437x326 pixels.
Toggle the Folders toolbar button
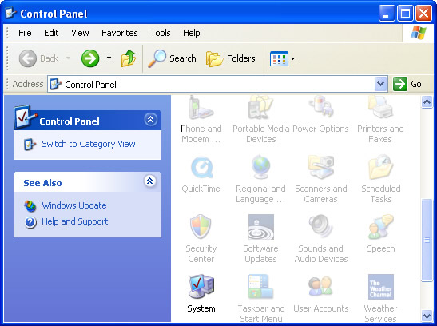click(x=231, y=58)
